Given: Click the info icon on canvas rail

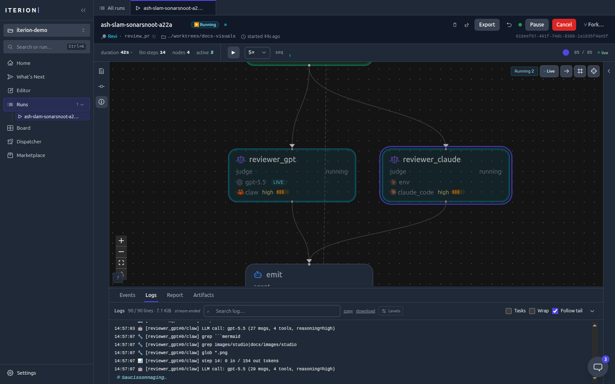Looking at the screenshot, I should tap(102, 102).
